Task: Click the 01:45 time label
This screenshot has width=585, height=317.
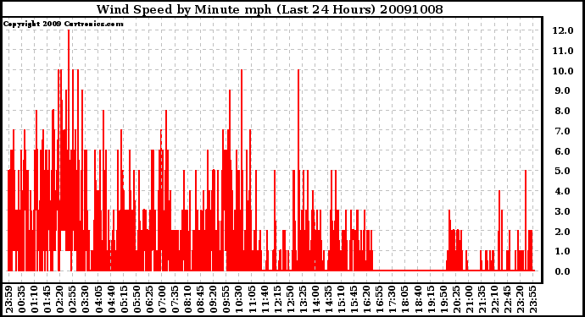Action: (47, 300)
